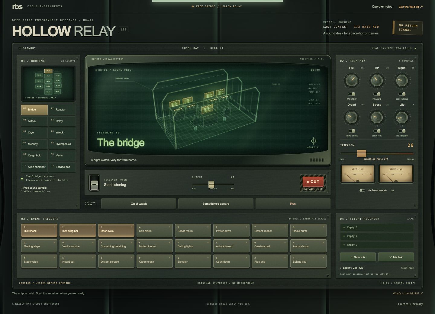Flip the Receiver Power rocker switch
This screenshot has width=435, height=314.
tap(95, 183)
